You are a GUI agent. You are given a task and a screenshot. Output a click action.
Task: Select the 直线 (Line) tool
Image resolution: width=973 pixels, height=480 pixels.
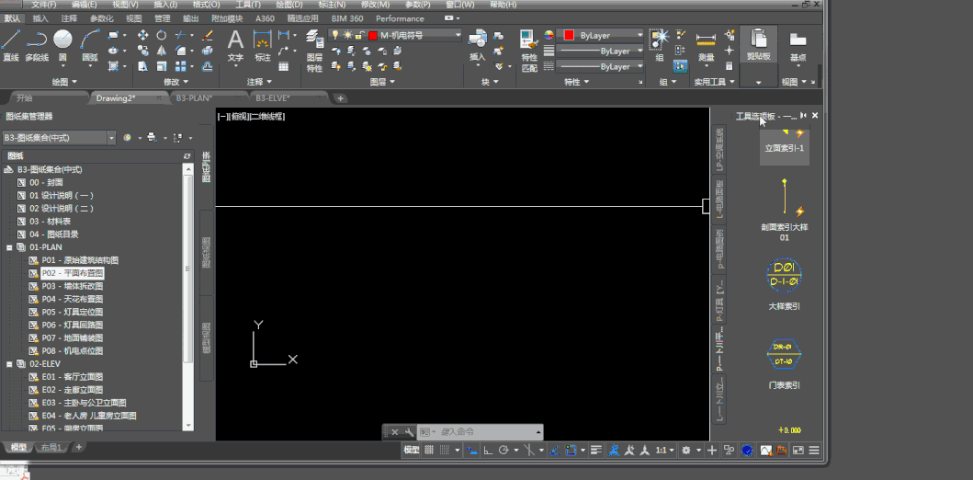pos(10,45)
